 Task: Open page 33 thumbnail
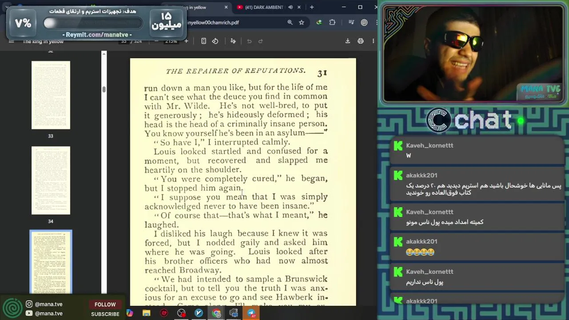(x=51, y=95)
